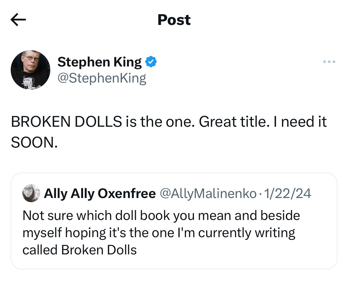
Task: Visit the @StephenKing handle
Action: tap(102, 78)
